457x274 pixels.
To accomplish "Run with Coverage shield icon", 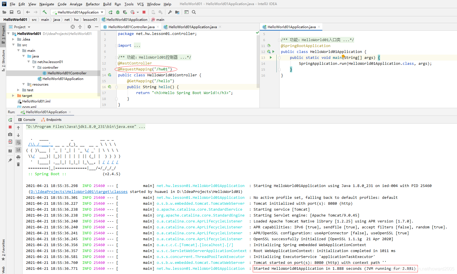I will click(125, 12).
